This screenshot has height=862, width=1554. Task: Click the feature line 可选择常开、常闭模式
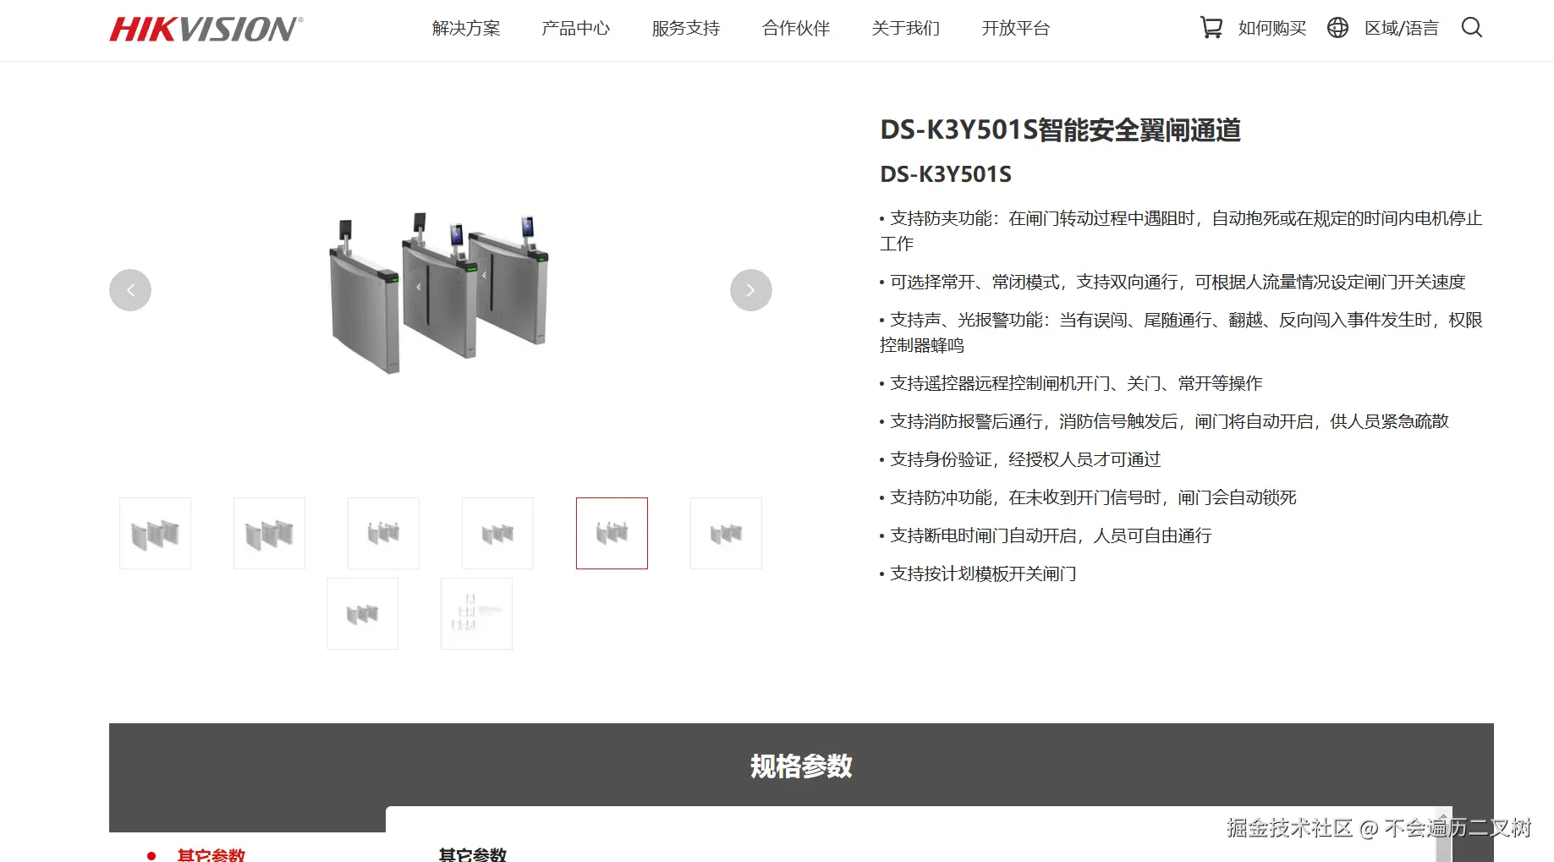1172,282
